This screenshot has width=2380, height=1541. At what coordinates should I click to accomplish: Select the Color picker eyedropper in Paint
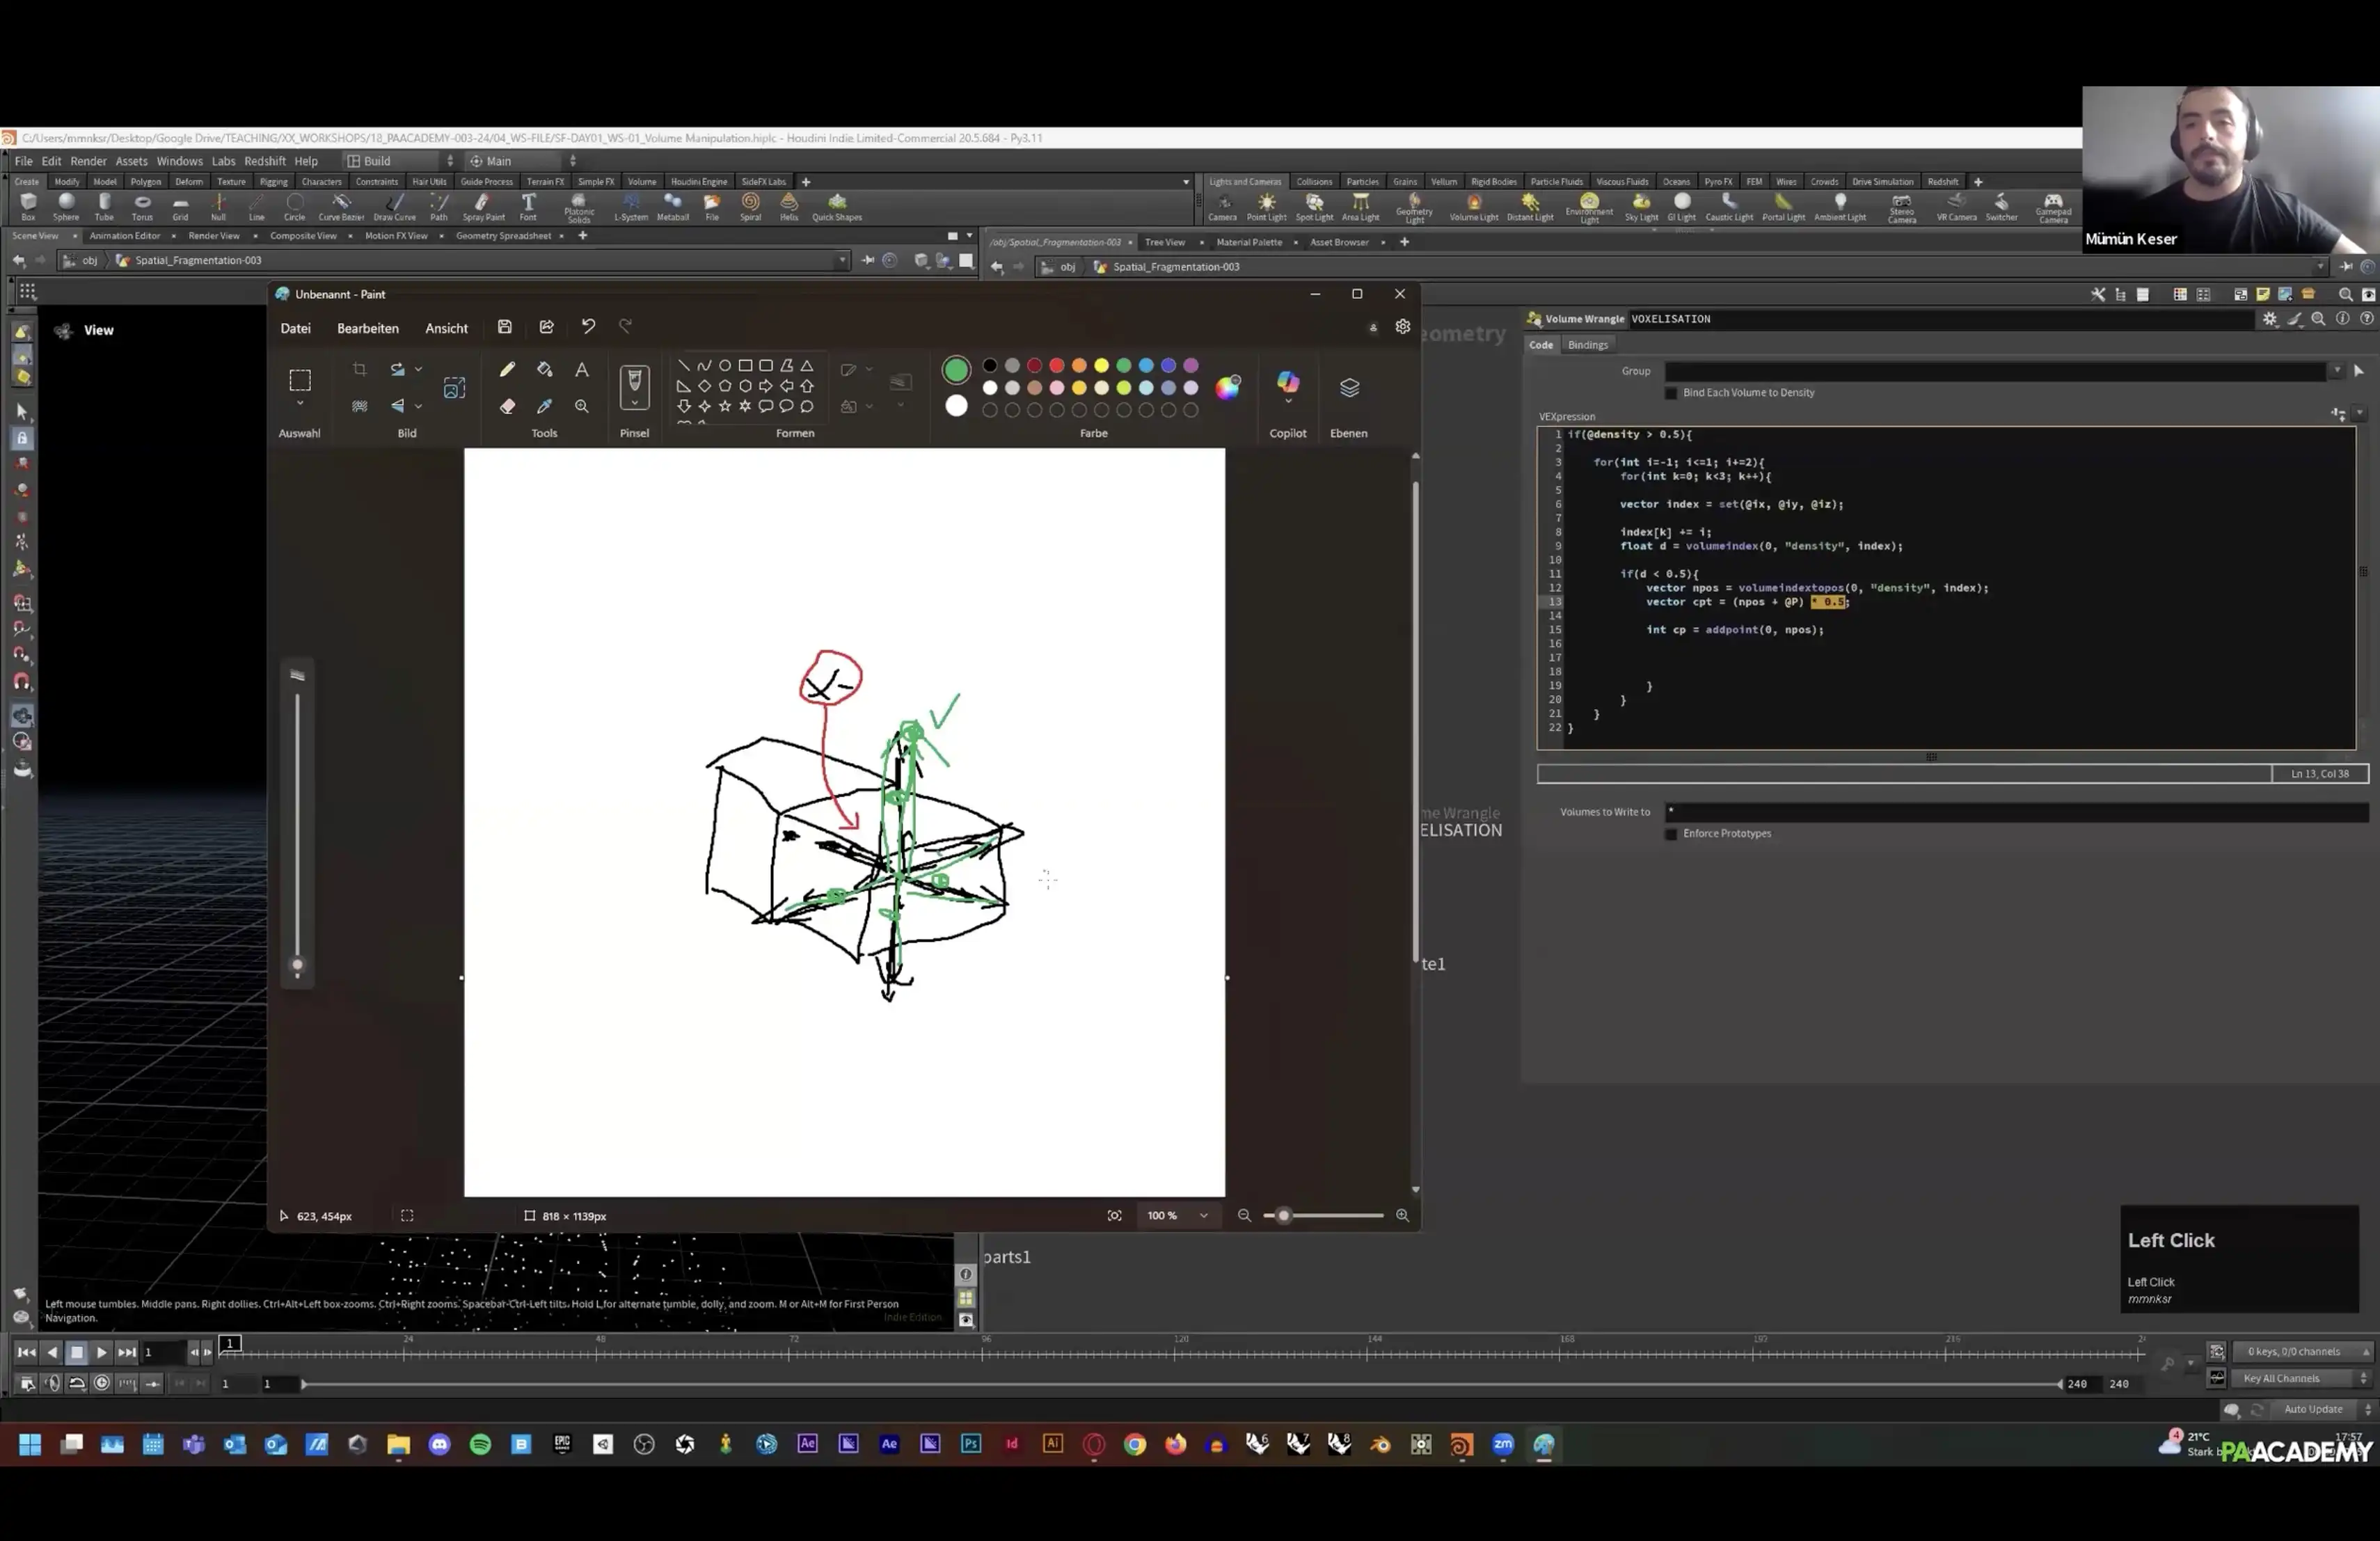(x=544, y=406)
